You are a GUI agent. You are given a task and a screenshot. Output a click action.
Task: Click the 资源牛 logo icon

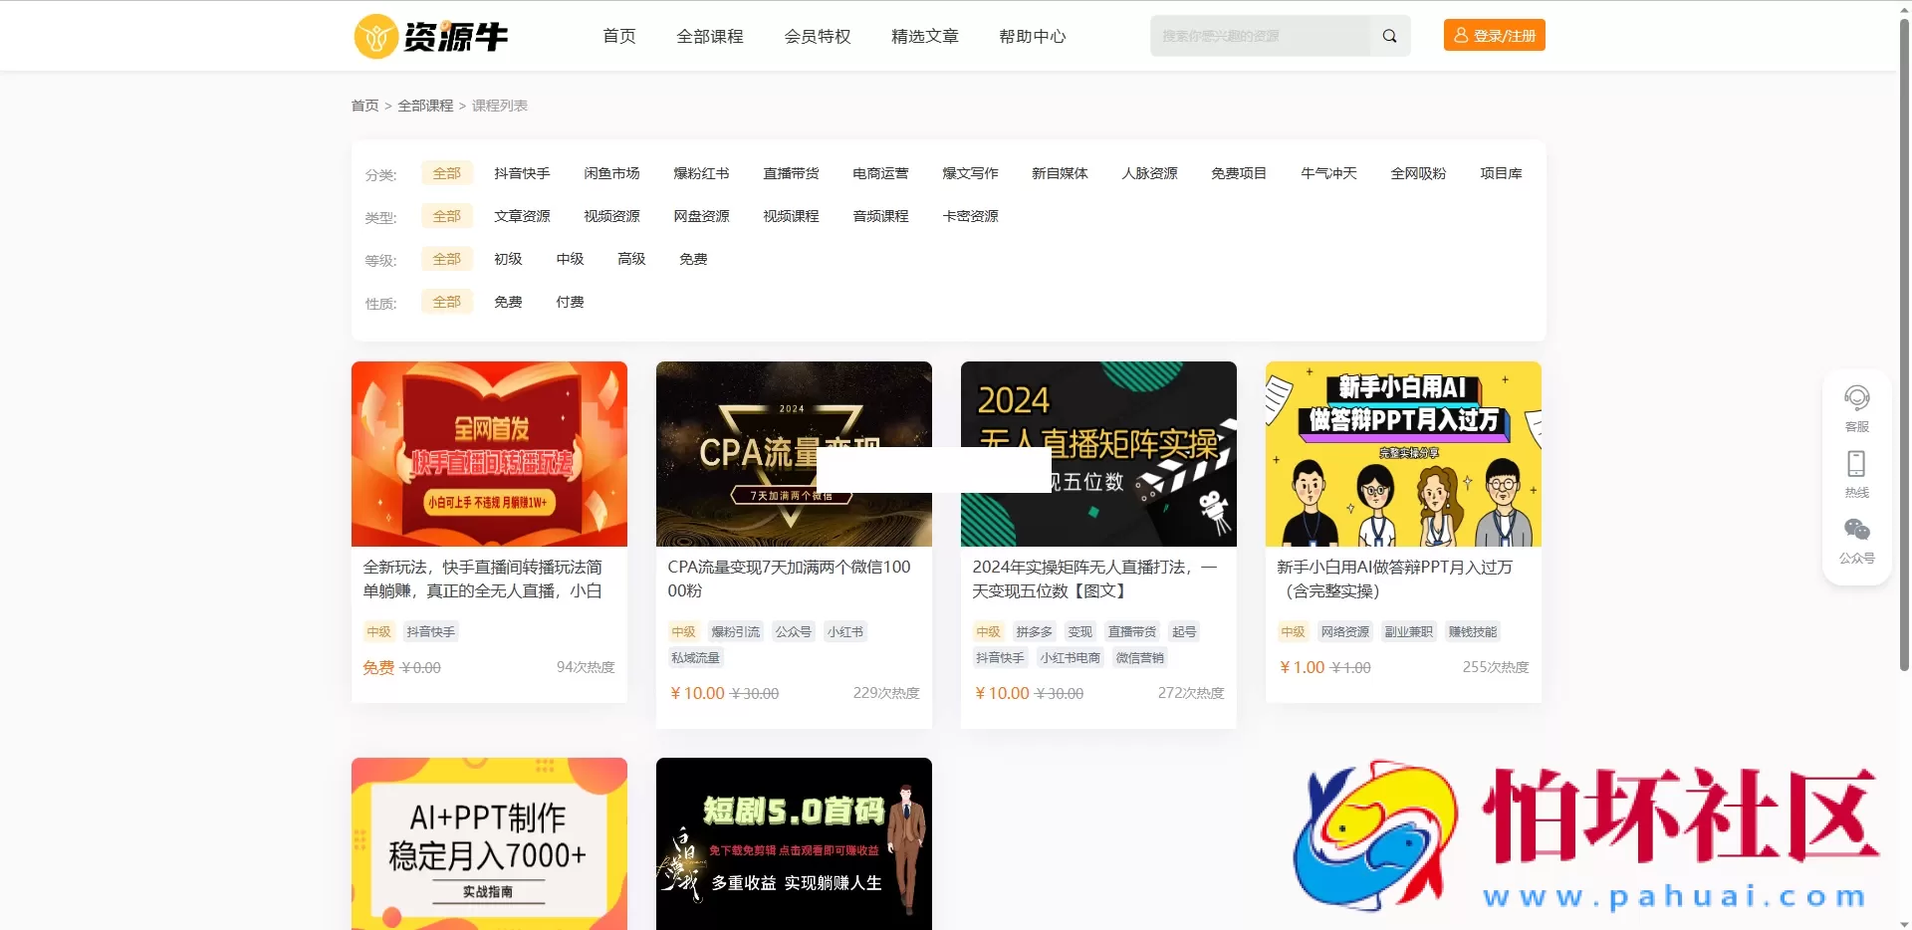[x=374, y=36]
